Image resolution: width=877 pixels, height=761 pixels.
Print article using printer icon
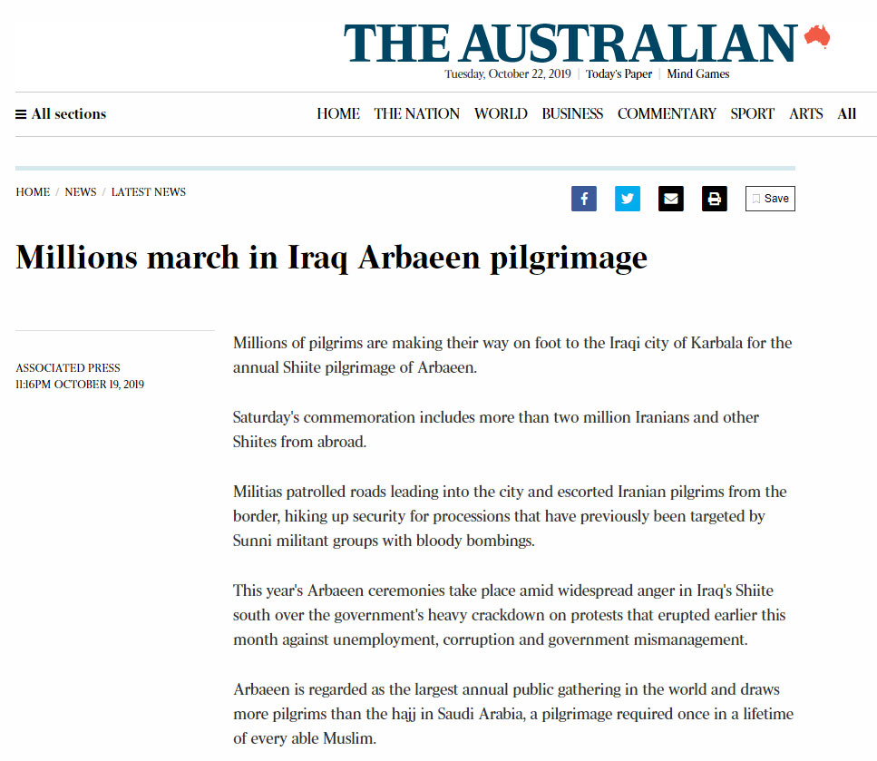(715, 199)
